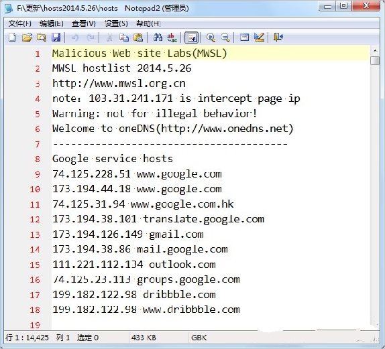This screenshot has height=349, width=385.
Task: Click the 'note: 103.31.241.171' line
Action: (176, 98)
